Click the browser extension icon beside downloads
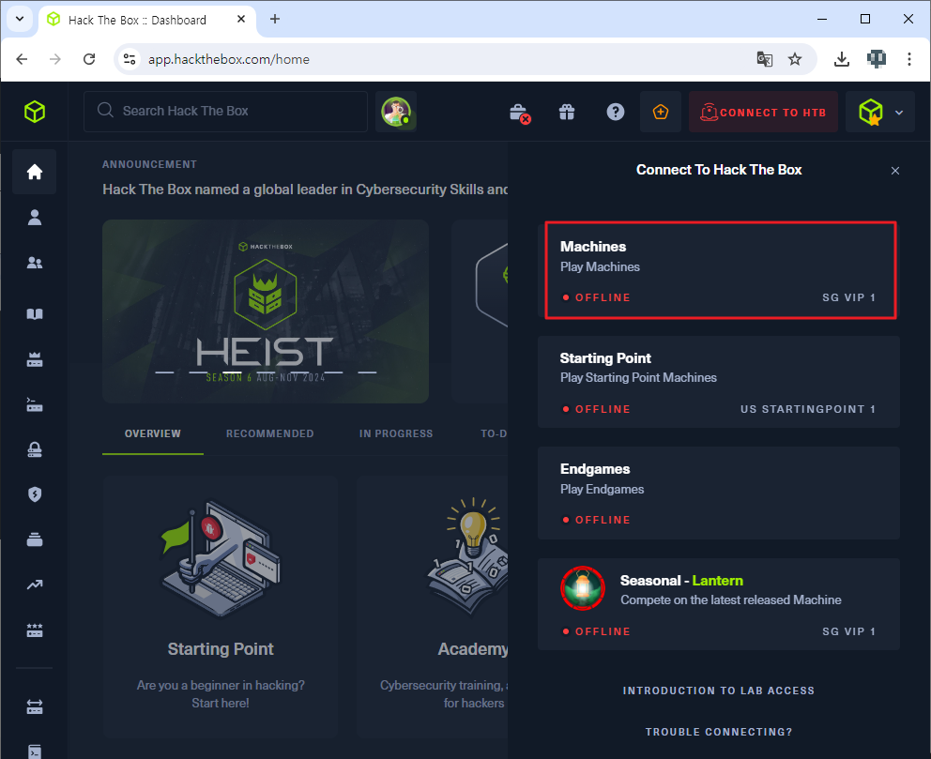 coord(876,59)
